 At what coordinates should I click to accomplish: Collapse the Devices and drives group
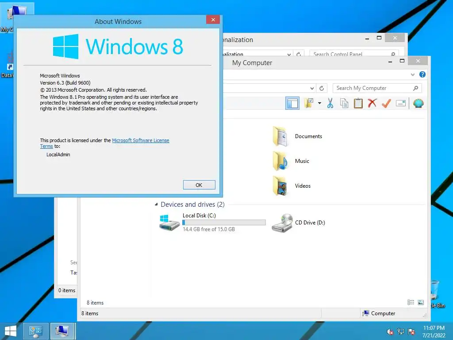tap(156, 205)
